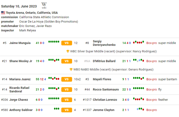Open Jaime Munguia's profile link
The height and width of the screenshot is (117, 179).
(x=20, y=43)
